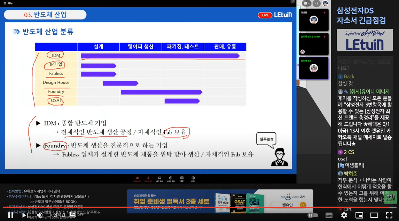Open the layout dropdown above the participant tiles
Screen dimensions: 399x221
pyautogui.click(x=307, y=3)
